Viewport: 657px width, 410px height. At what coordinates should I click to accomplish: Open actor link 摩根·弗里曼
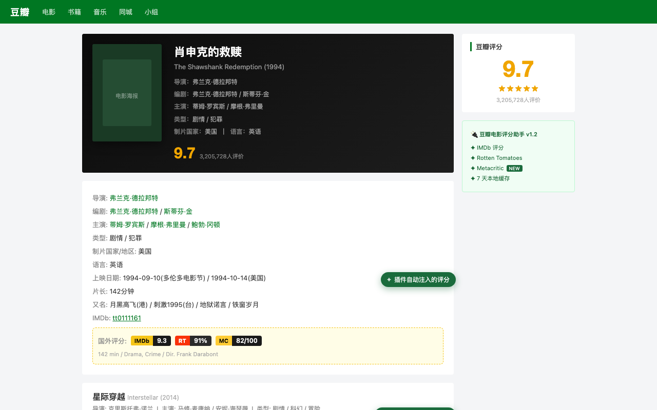168,224
